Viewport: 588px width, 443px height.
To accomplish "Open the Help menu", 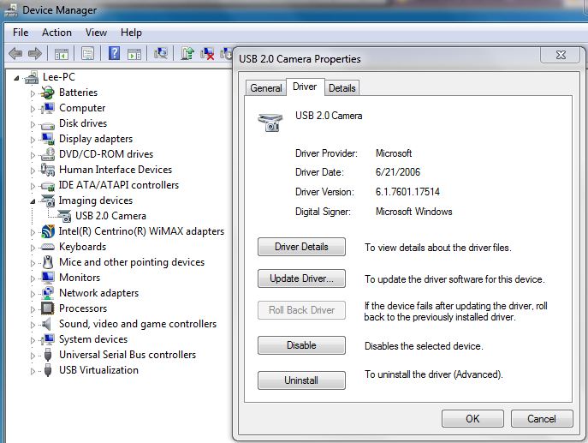I will [131, 33].
